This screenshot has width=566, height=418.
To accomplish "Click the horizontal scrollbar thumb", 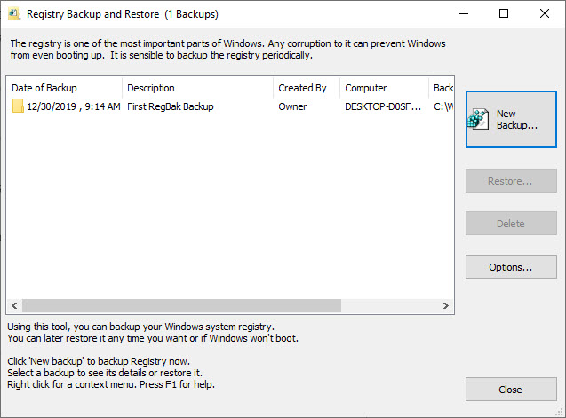I will tap(181, 305).
